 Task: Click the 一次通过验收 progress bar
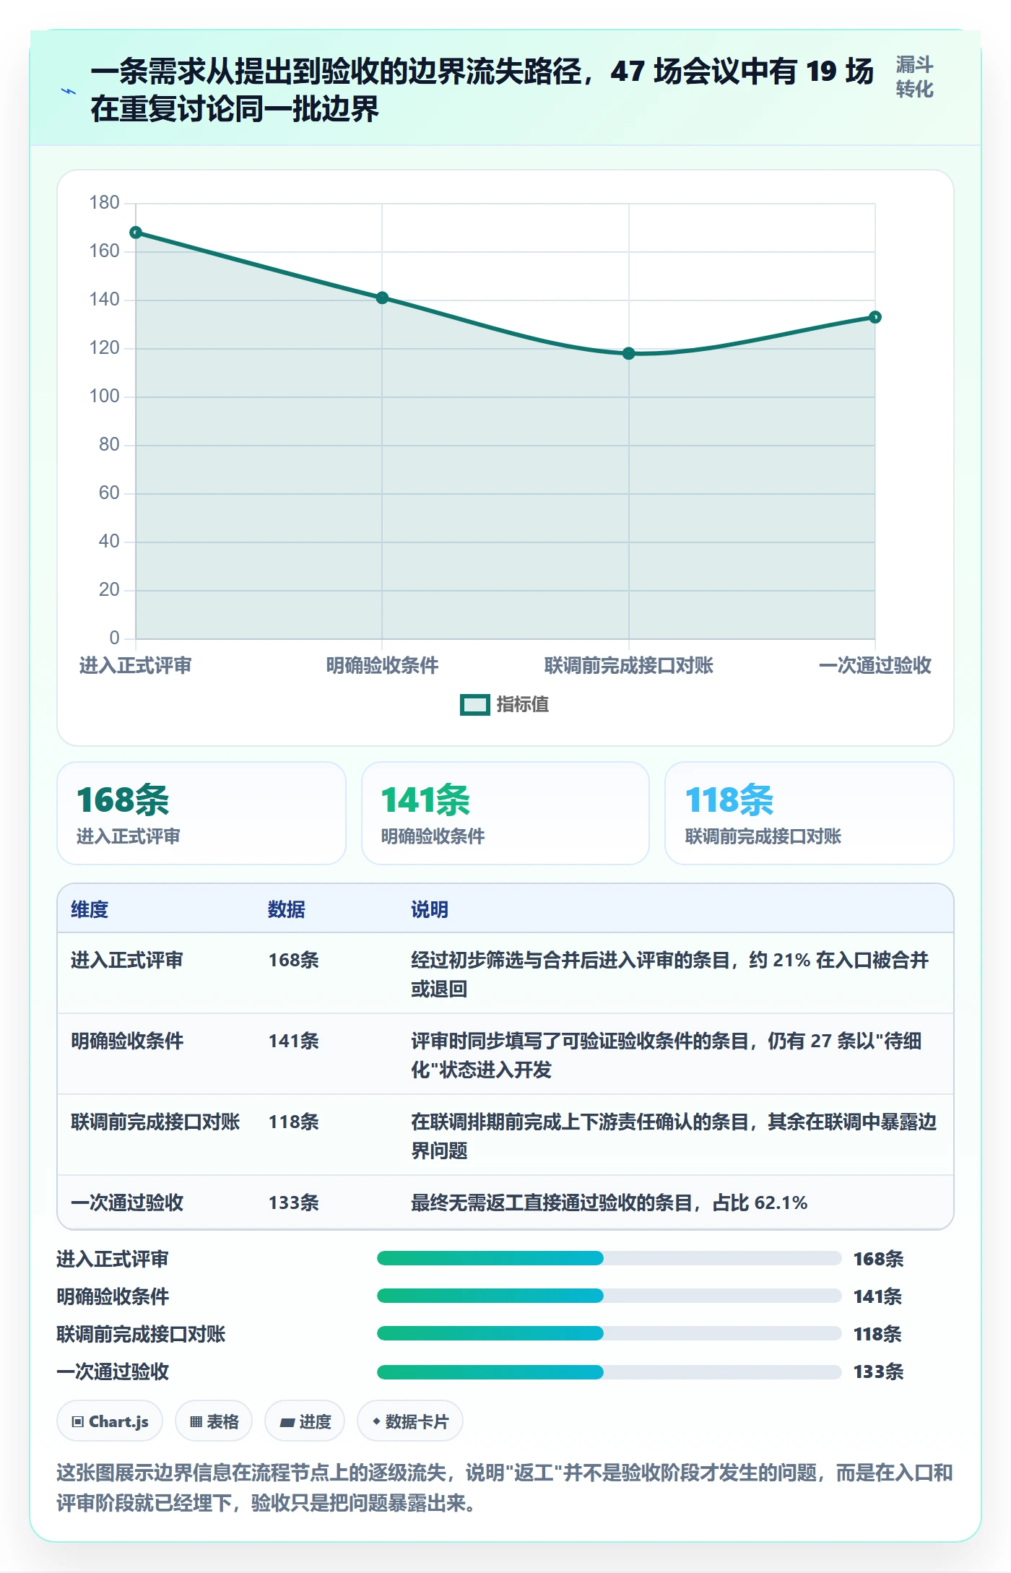[609, 1371]
